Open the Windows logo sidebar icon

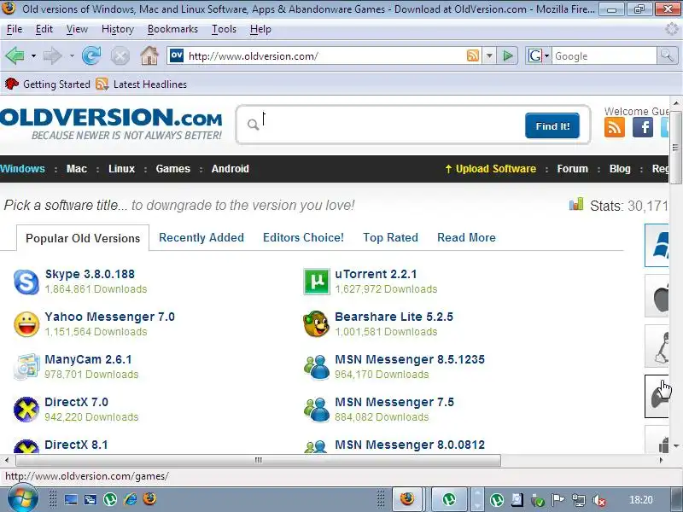point(657,246)
